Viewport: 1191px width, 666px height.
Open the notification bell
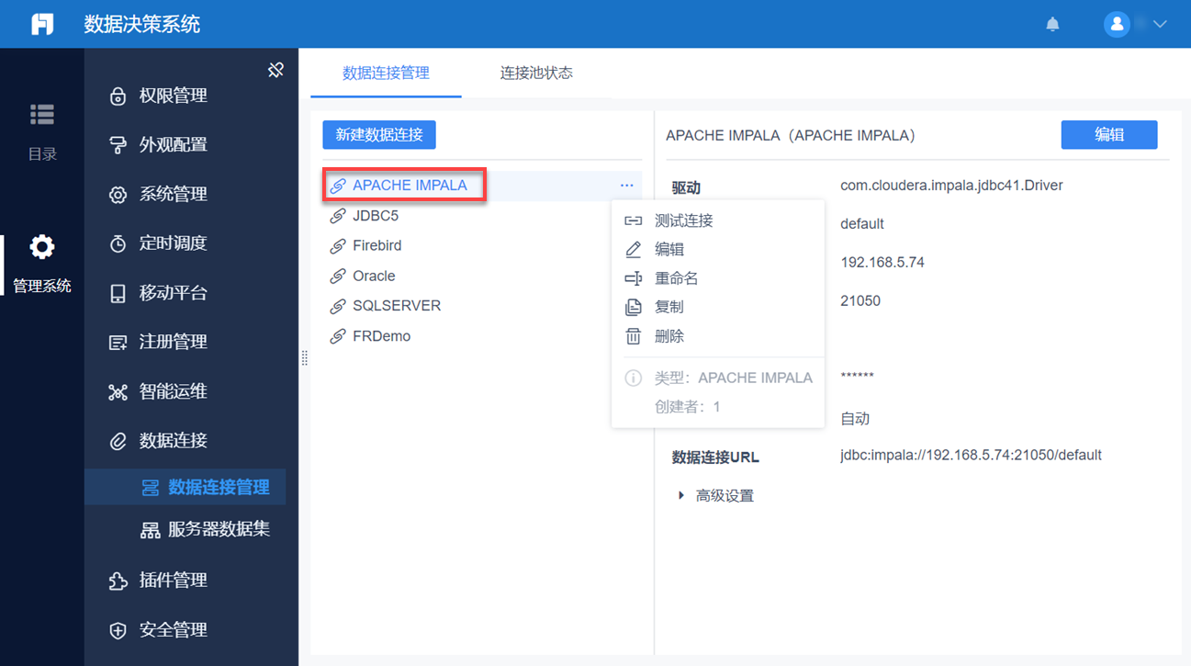tap(1052, 24)
